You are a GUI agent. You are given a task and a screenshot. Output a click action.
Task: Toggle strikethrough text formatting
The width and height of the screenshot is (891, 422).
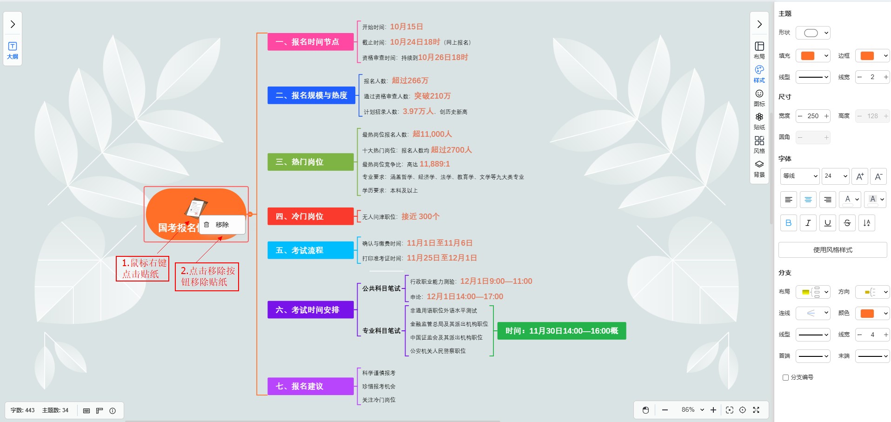(x=847, y=223)
